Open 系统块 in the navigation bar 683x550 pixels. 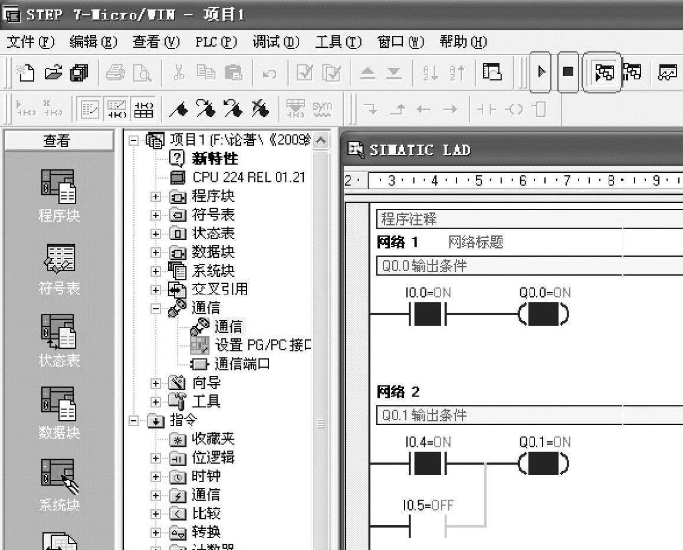point(59,486)
